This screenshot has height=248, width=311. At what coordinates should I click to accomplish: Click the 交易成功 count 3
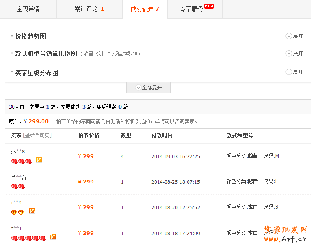[x=84, y=107]
